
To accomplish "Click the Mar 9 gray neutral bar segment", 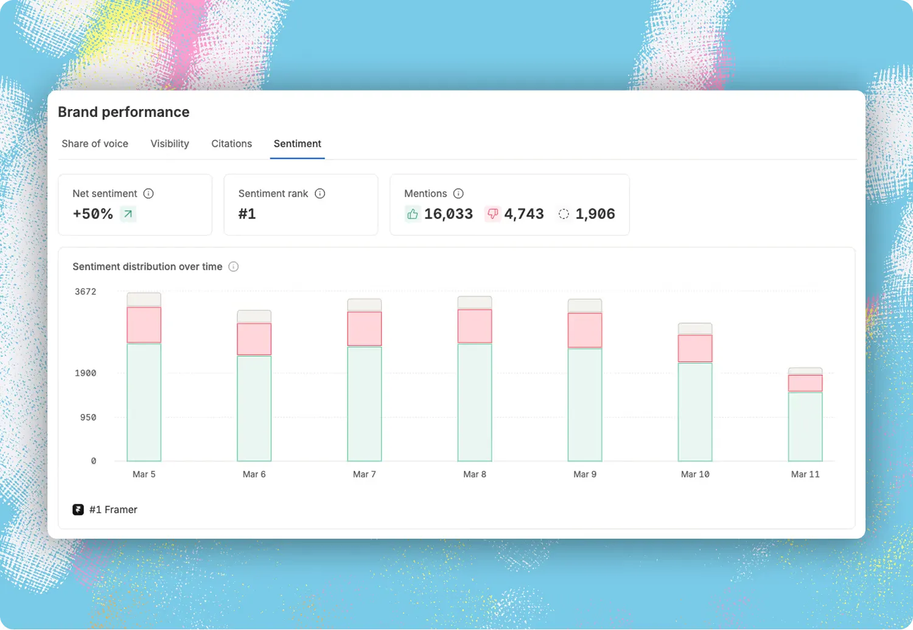I will [585, 306].
